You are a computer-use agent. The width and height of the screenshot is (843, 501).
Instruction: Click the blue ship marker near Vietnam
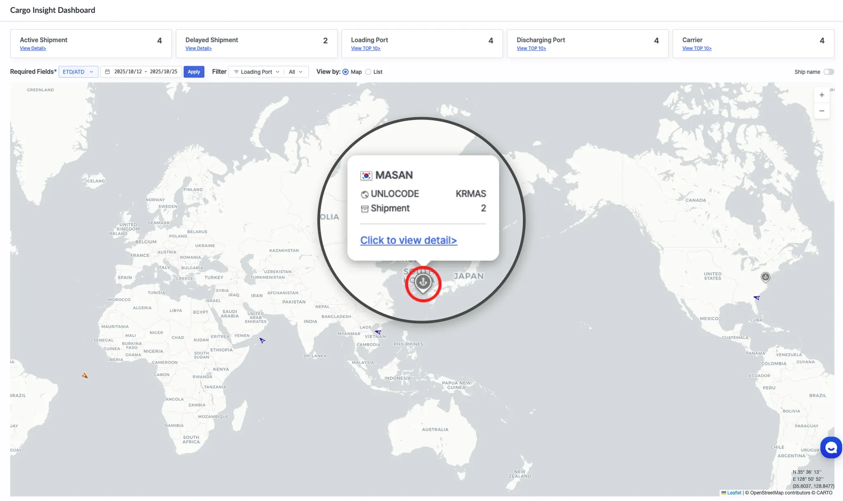coord(378,332)
